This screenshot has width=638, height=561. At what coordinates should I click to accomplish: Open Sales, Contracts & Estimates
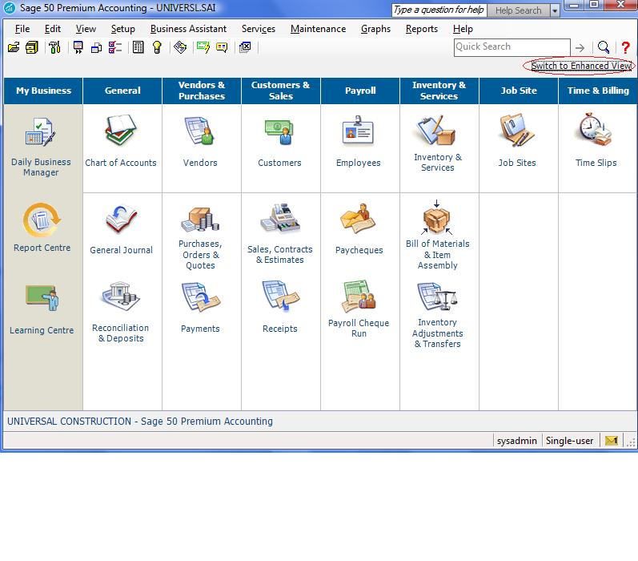coord(280,234)
